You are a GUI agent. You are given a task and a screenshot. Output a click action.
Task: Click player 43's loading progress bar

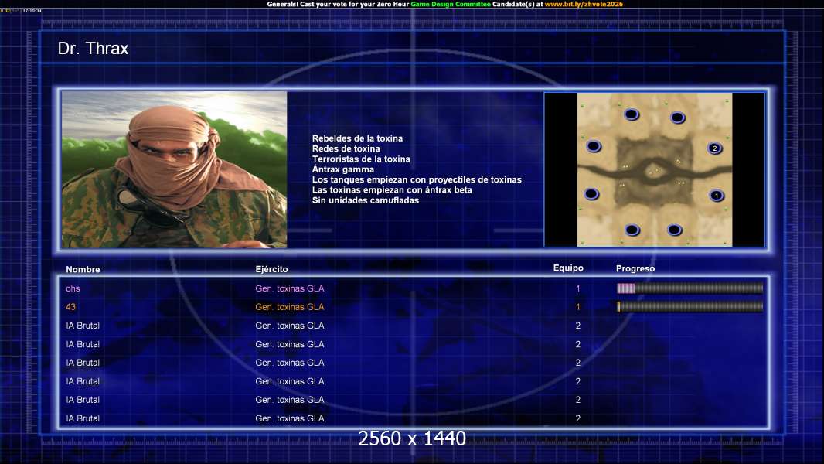tap(690, 307)
